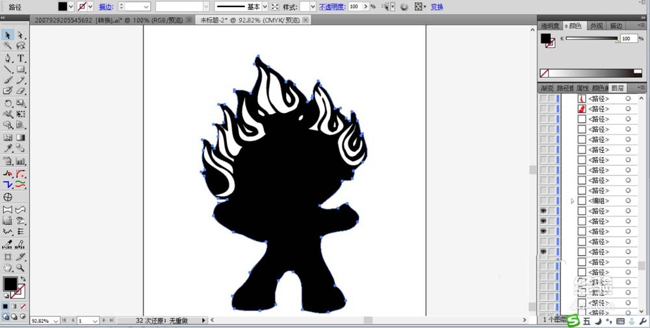Image resolution: width=650 pixels, height=328 pixels.
Task: Click the wrench icon on IME bar
Action: [x=642, y=322]
